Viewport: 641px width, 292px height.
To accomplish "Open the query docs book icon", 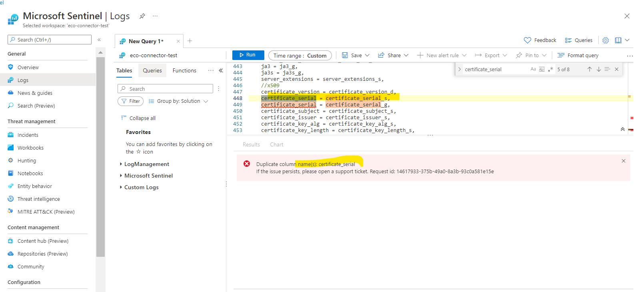I will [x=618, y=40].
